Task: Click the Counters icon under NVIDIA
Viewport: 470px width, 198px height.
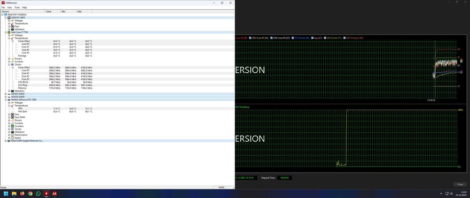Action: [13, 126]
